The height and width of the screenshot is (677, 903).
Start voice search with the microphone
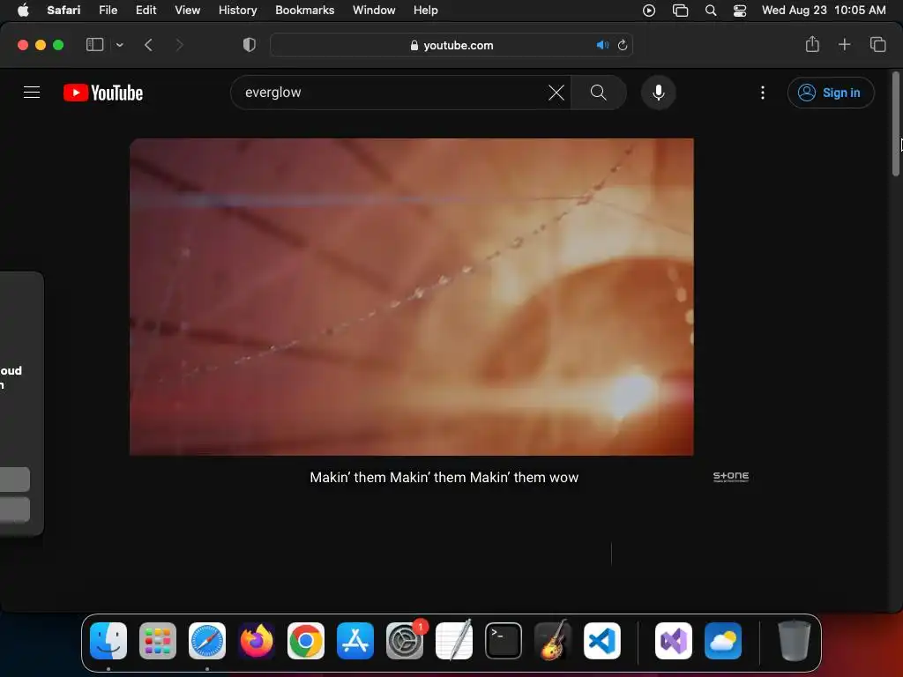[x=658, y=92]
